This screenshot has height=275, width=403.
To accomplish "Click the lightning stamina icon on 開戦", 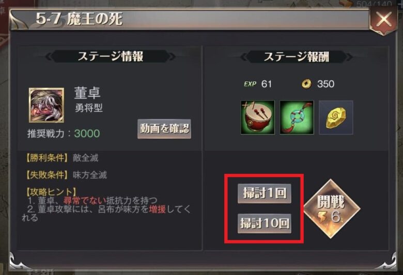I will coord(322,217).
